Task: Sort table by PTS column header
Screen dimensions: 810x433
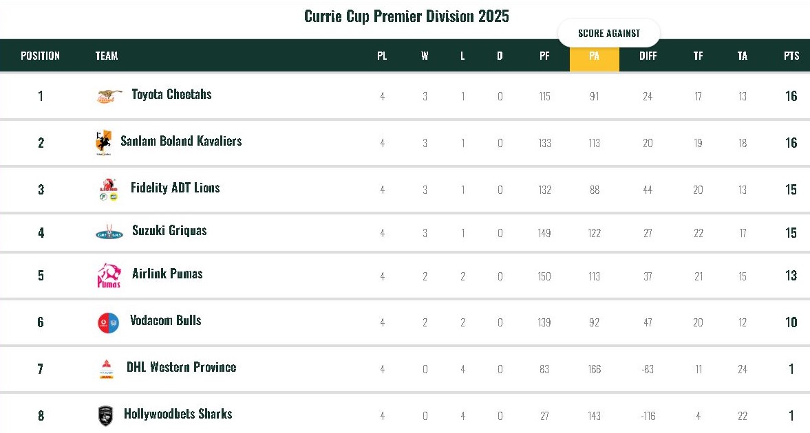Action: [x=791, y=56]
